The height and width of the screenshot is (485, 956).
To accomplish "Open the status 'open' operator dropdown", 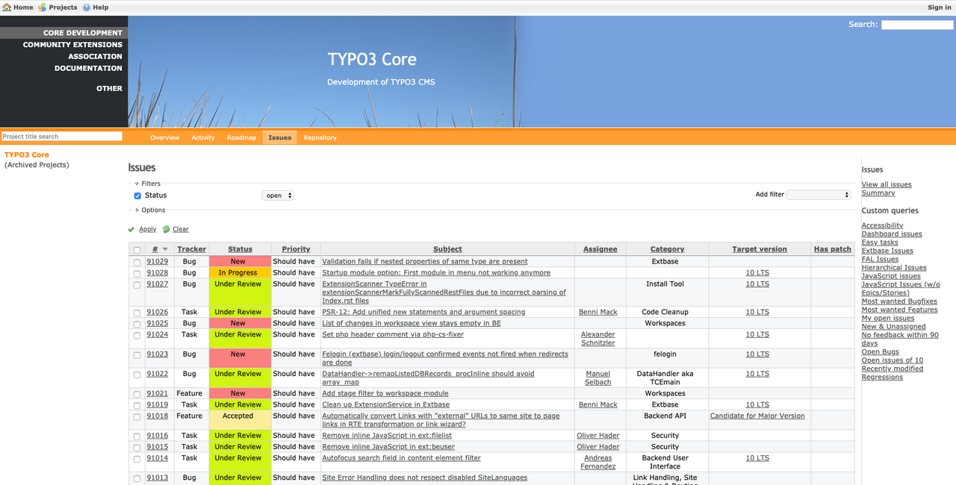I will 278,195.
